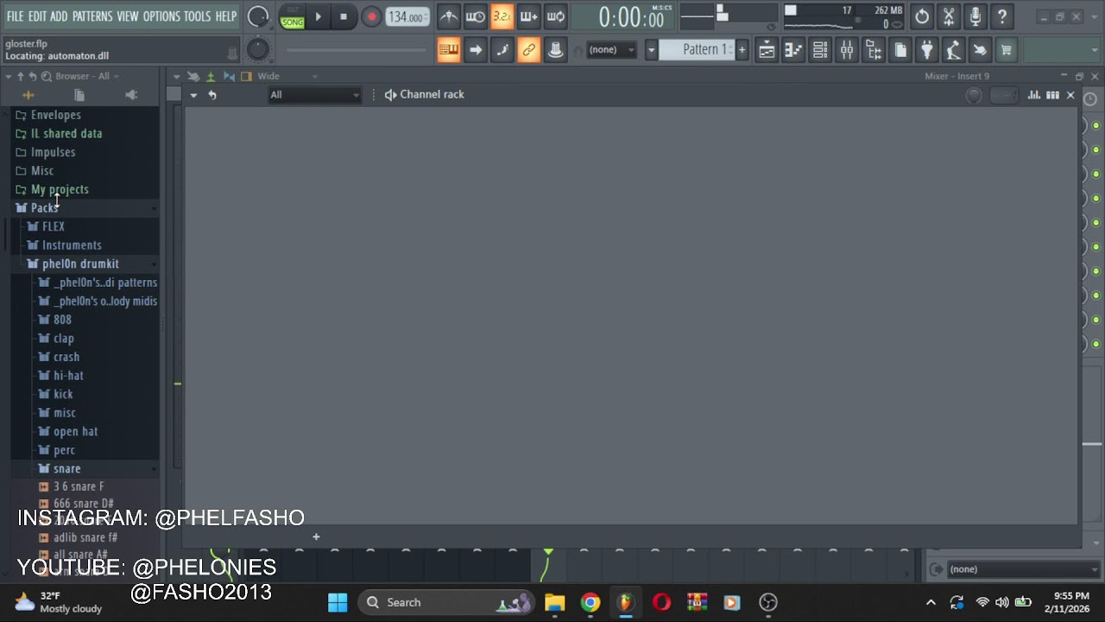Open the Channel rack All filter dropdown
Screen dimensions: 1105x622
tap(314, 95)
